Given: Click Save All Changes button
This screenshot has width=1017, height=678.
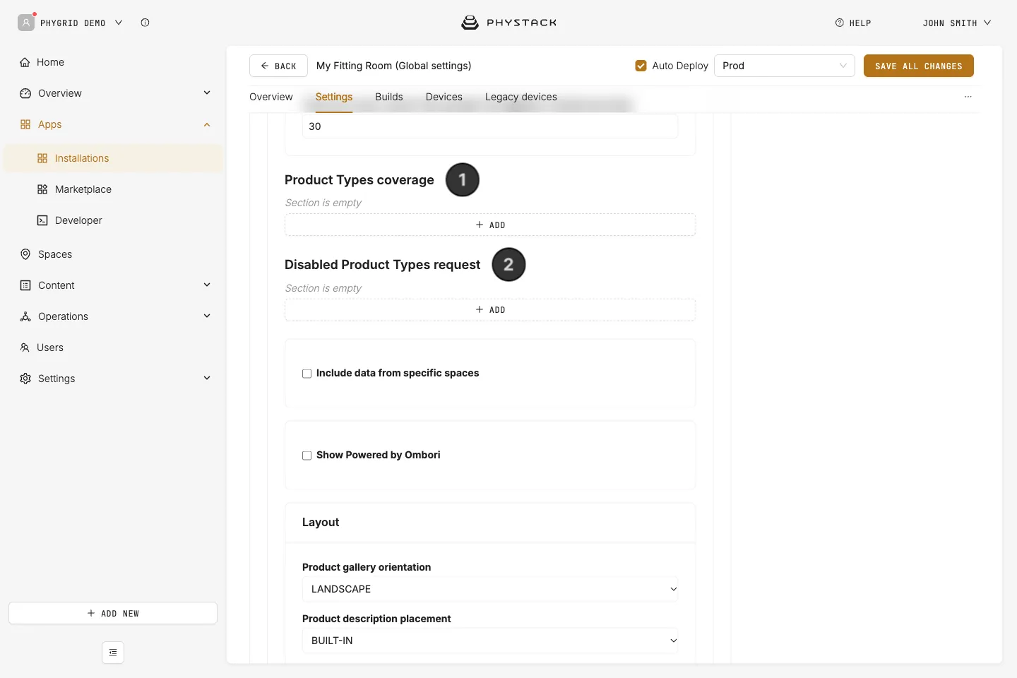Looking at the screenshot, I should click(919, 66).
